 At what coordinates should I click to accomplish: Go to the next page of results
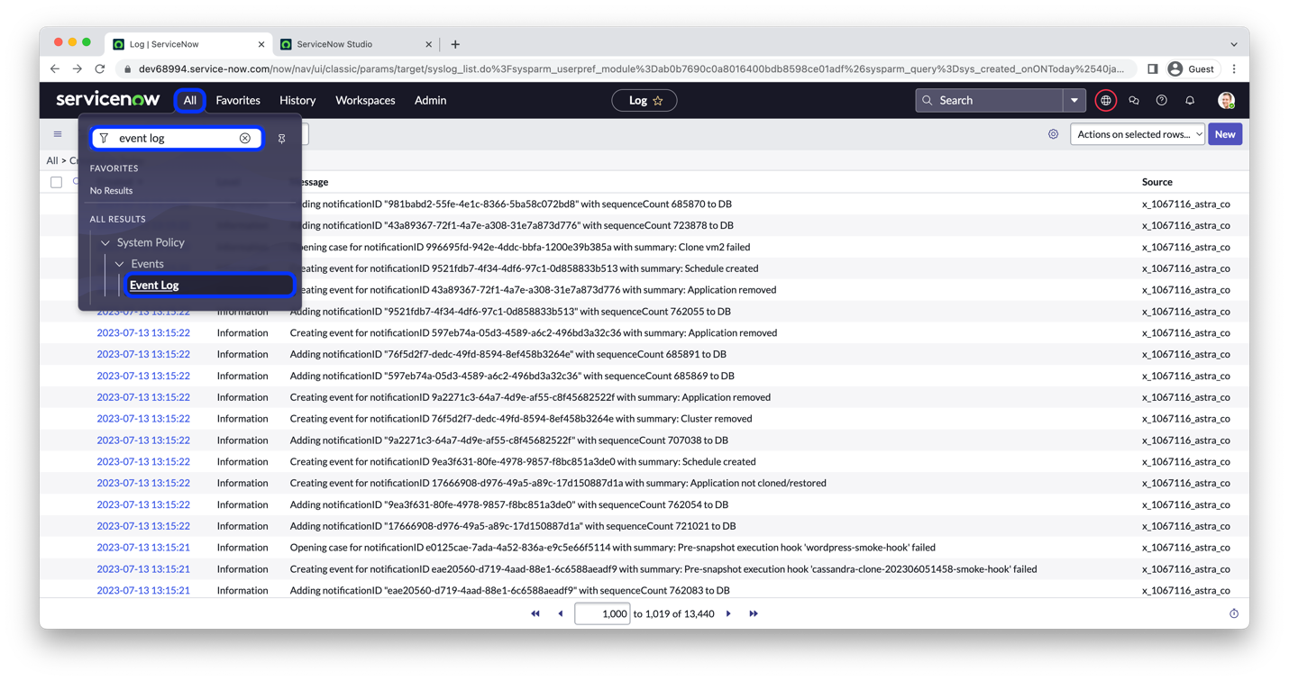tap(728, 613)
